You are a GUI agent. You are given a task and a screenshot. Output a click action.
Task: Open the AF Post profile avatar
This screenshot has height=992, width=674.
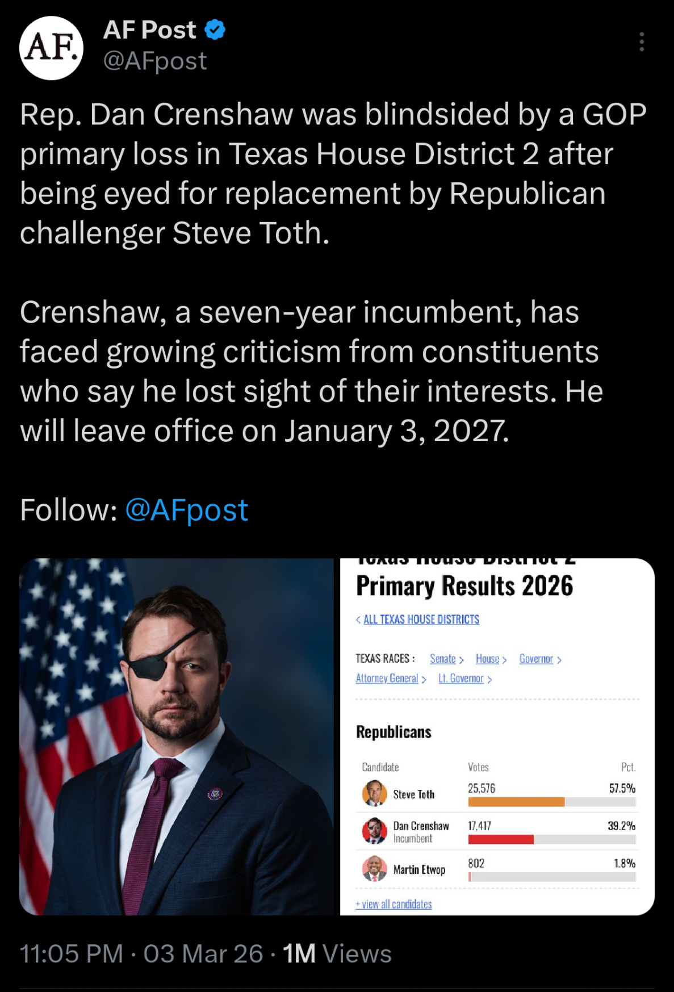pos(52,48)
